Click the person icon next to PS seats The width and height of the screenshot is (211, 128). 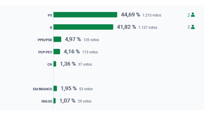[x=193, y=15]
